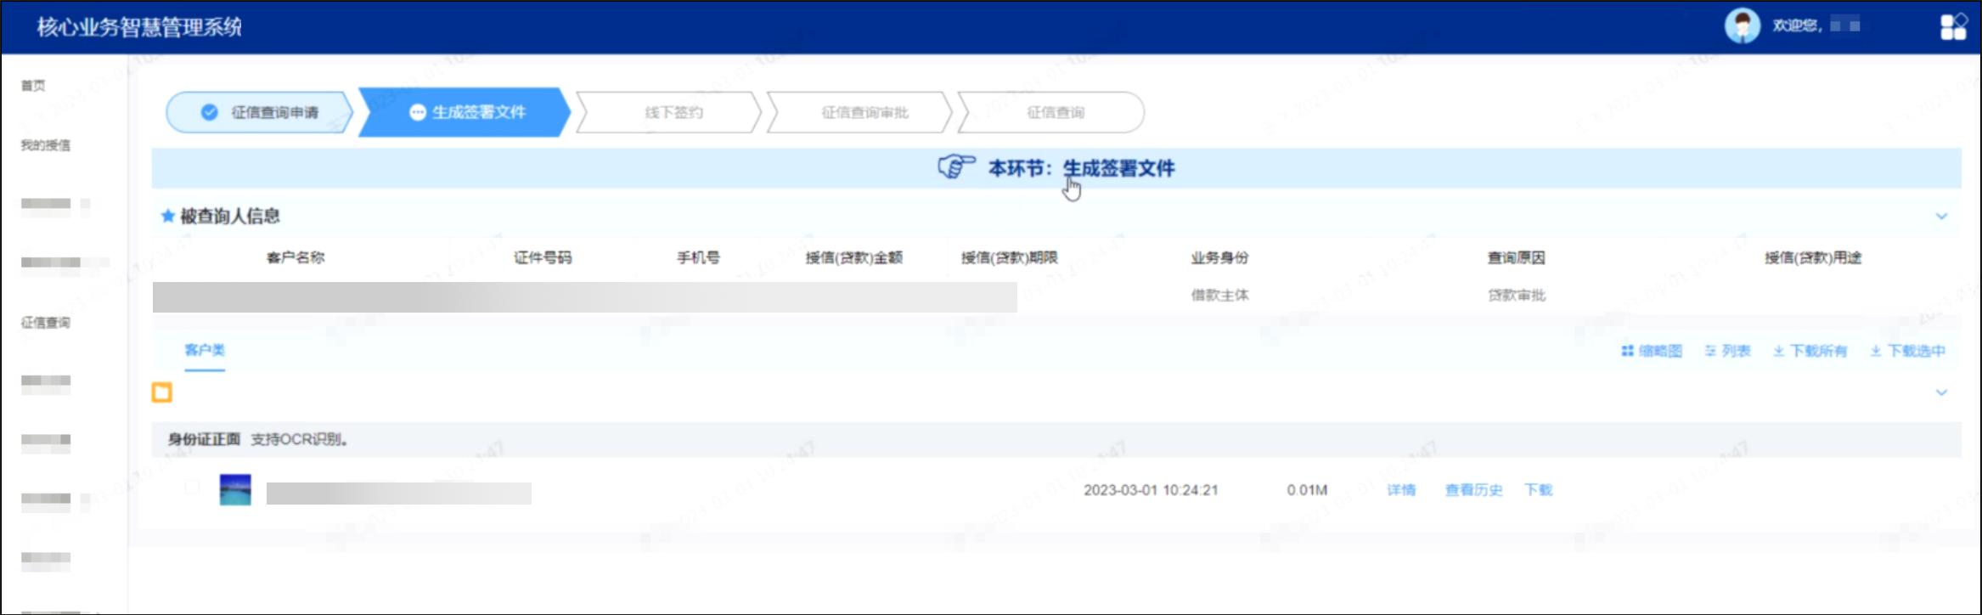Go to the 线下签约 step

pos(668,112)
